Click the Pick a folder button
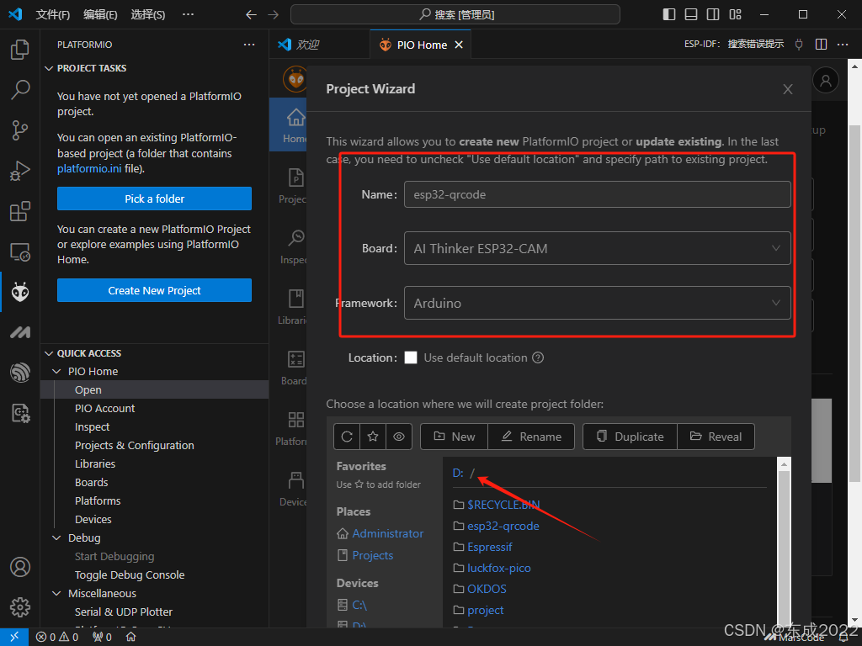 [x=155, y=199]
